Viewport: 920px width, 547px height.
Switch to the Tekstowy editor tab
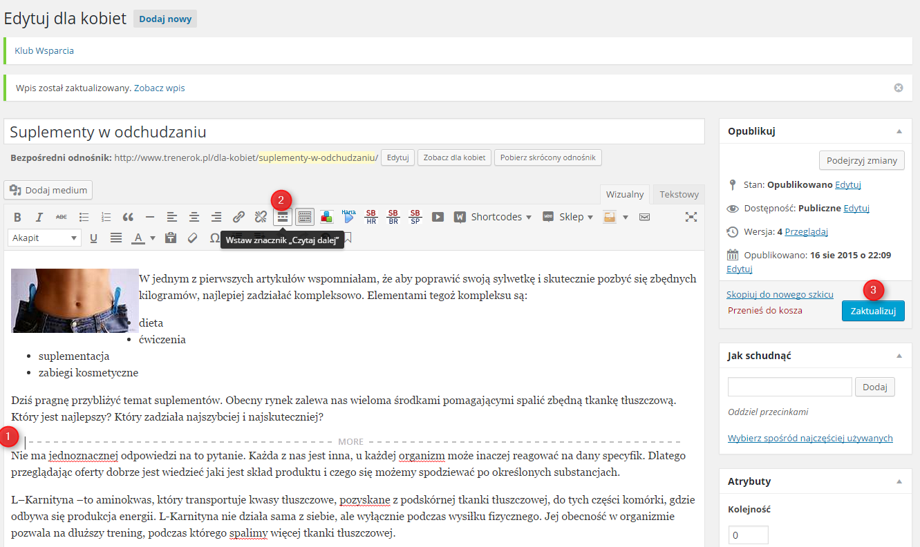(679, 194)
